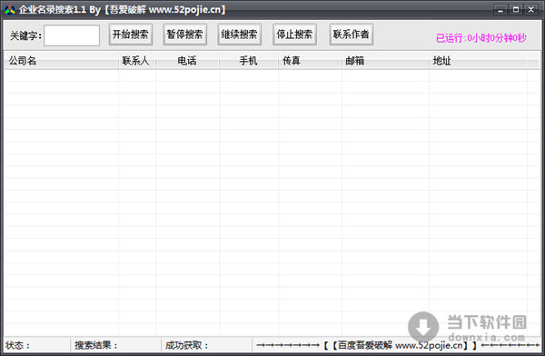The width and height of the screenshot is (545, 356).
Task: Click the 搜索结果 status bar entry
Action: [116, 345]
